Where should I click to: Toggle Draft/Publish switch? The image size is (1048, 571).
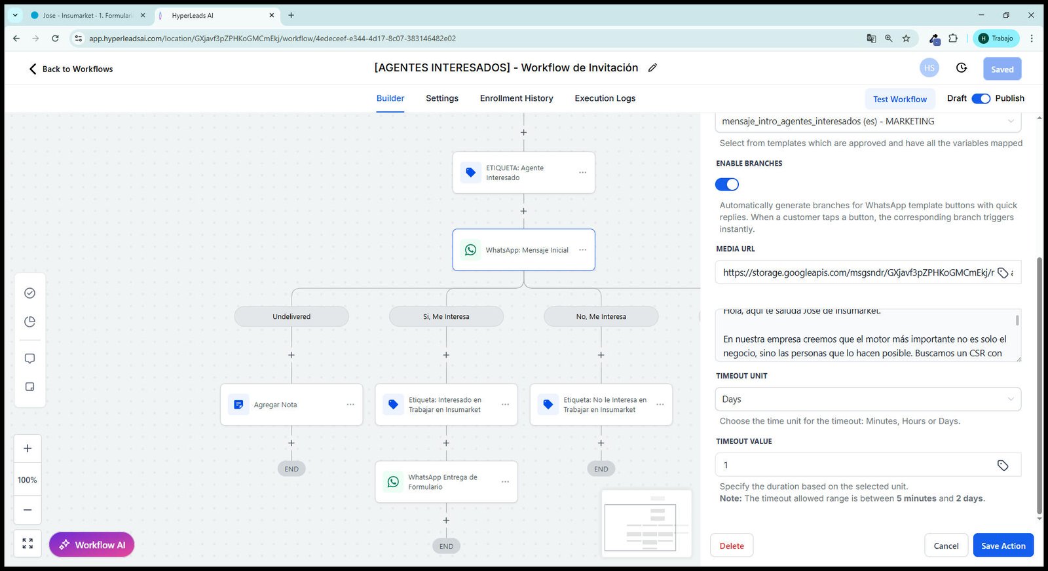981,98
